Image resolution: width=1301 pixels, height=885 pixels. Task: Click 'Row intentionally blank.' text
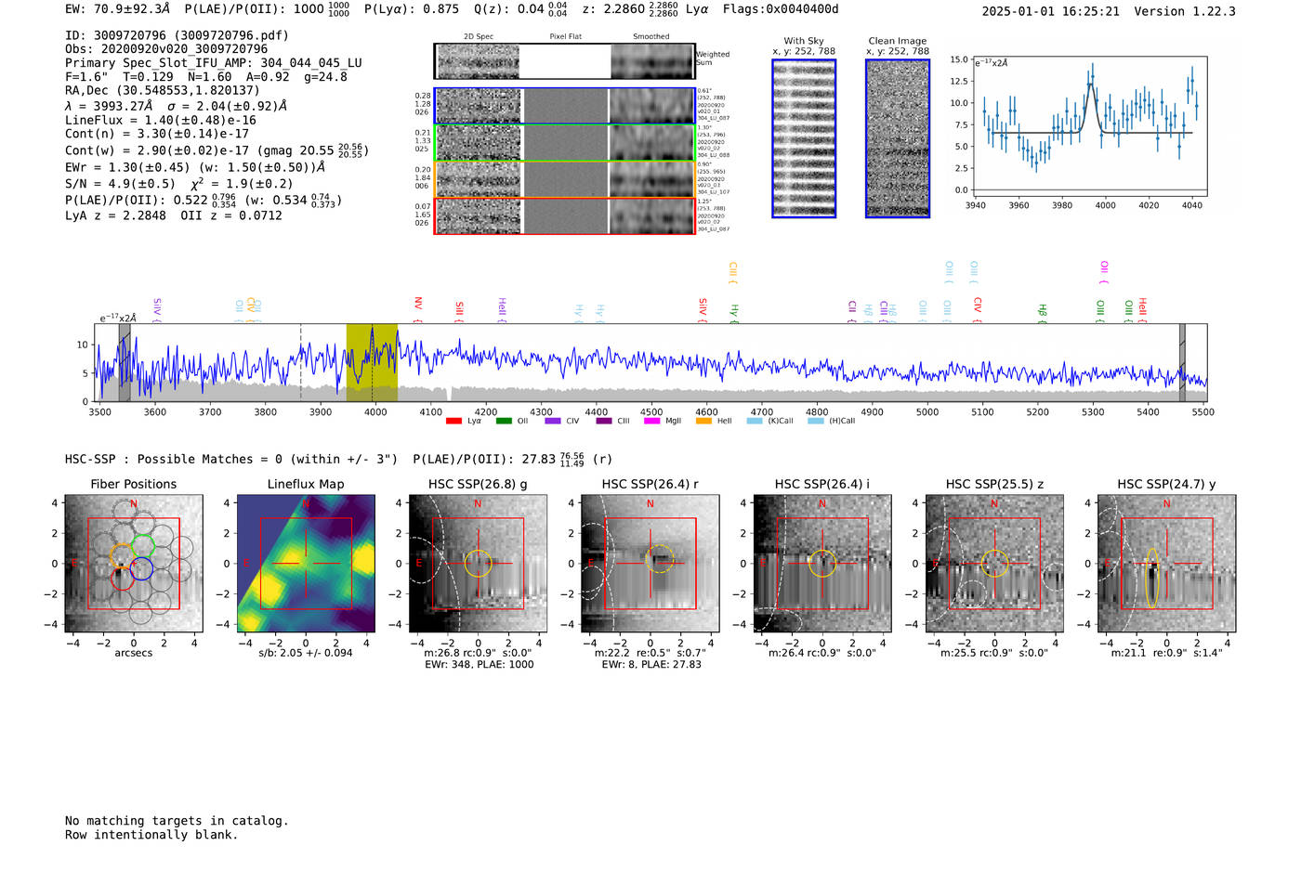[x=151, y=835]
